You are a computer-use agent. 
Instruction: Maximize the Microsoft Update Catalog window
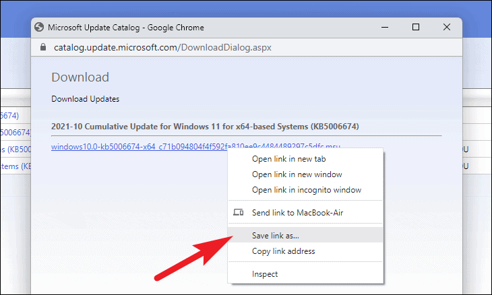416,27
